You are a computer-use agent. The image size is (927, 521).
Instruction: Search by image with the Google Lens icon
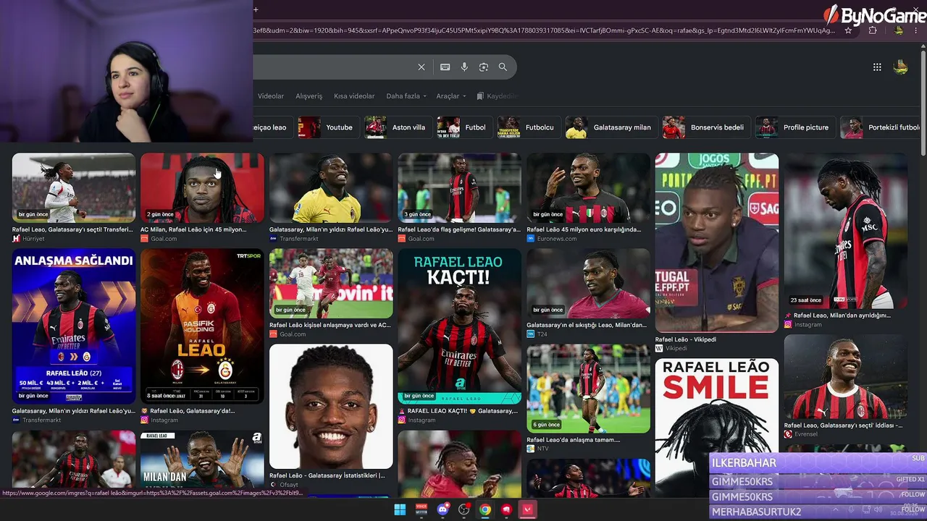[484, 67]
